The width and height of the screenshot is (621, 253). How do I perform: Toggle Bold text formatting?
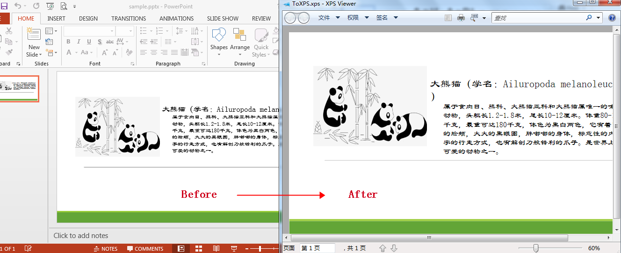(x=68, y=42)
